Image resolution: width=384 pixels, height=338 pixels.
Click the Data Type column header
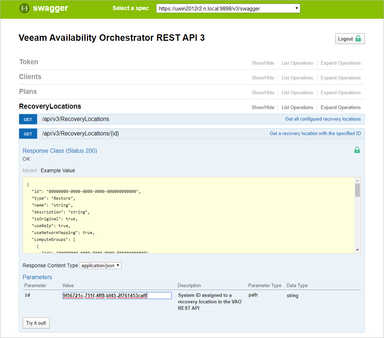point(297,285)
